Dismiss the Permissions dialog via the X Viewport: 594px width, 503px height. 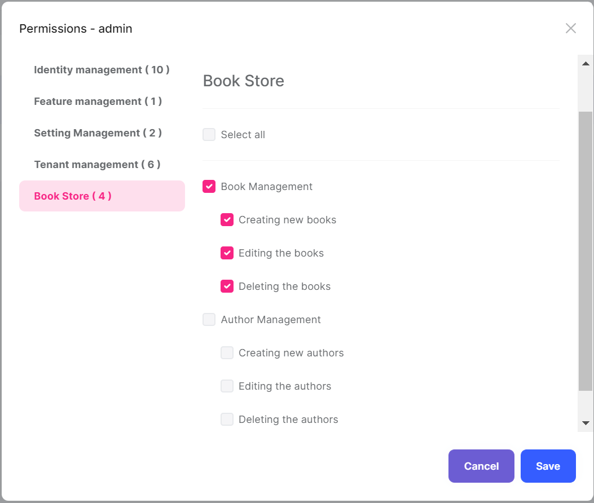coord(570,28)
